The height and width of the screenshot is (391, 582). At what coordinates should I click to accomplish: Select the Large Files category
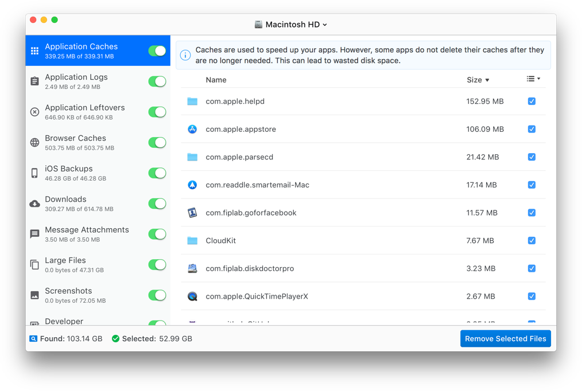(x=98, y=265)
